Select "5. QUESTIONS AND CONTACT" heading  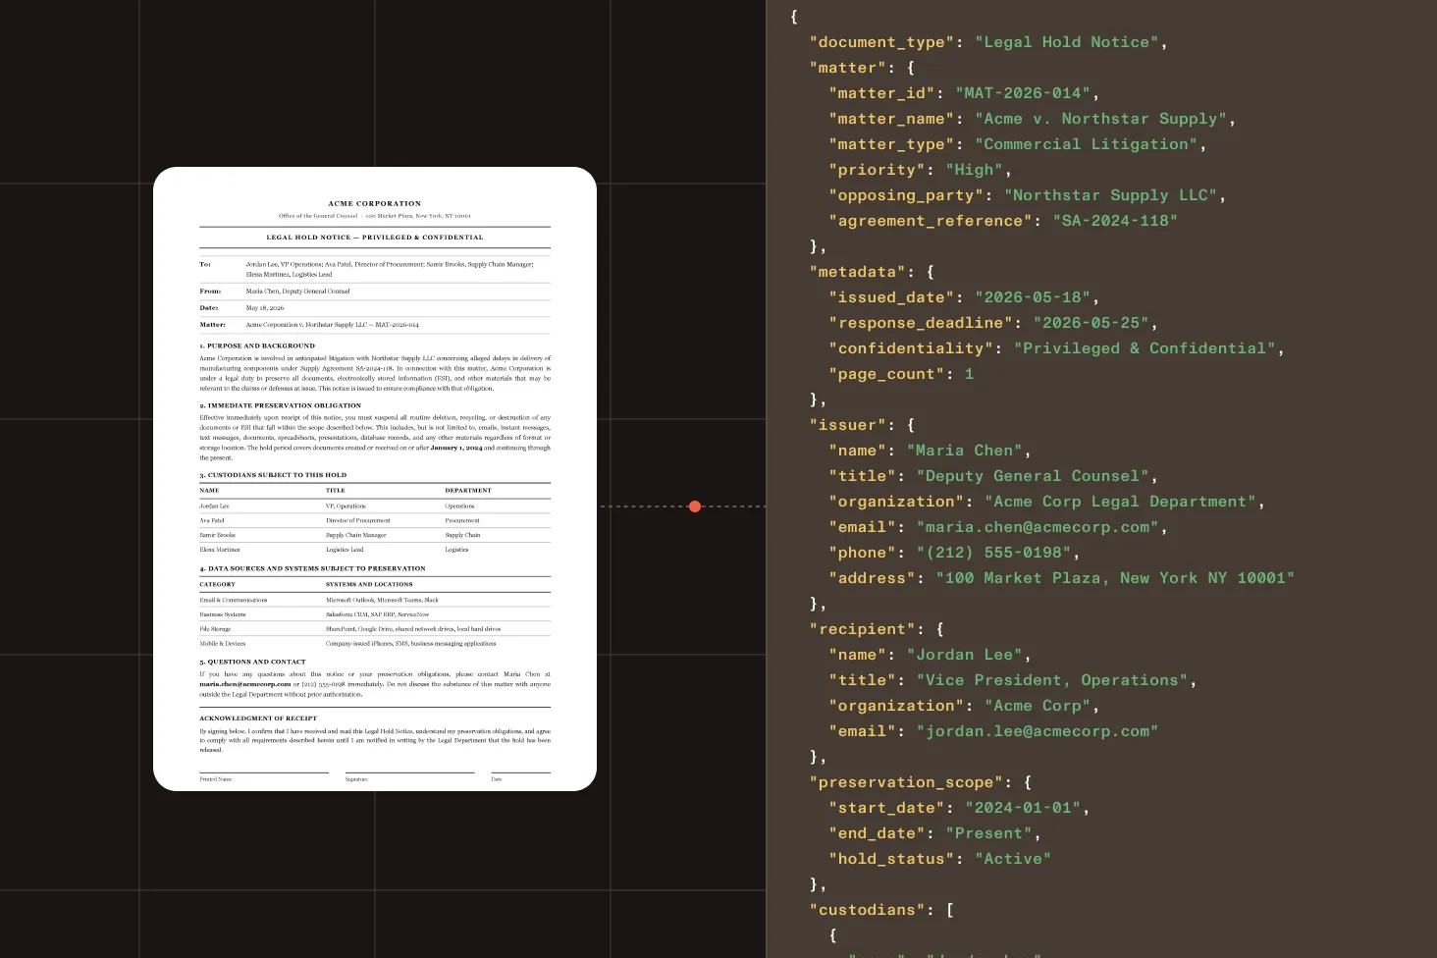pyautogui.click(x=252, y=662)
